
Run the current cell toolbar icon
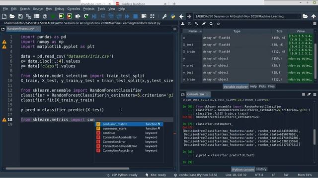pos(61,16)
